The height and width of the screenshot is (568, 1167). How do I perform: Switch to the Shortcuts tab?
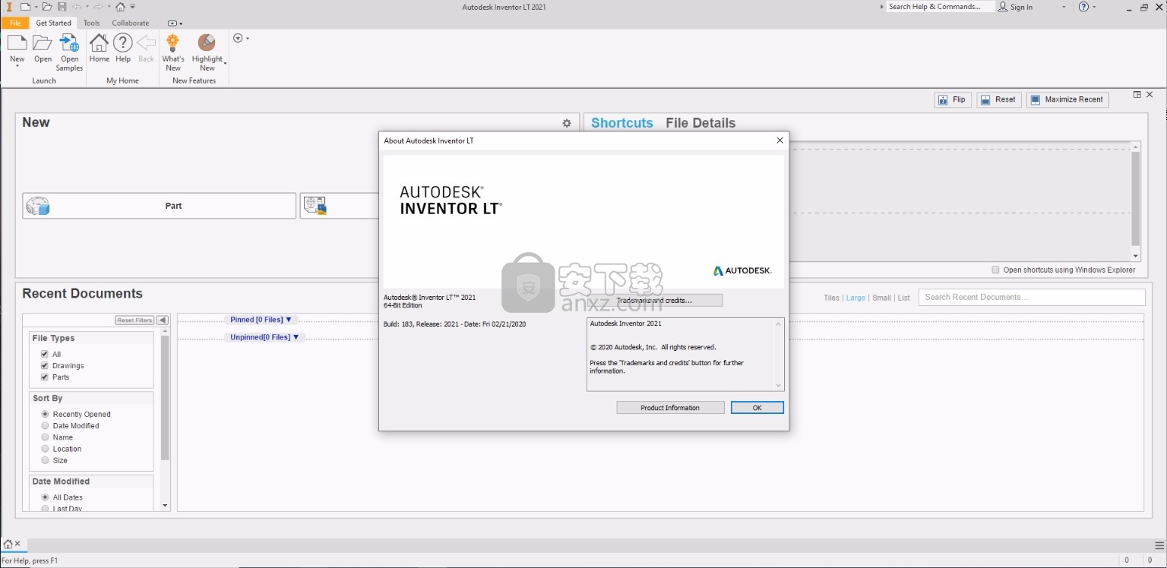pos(622,123)
